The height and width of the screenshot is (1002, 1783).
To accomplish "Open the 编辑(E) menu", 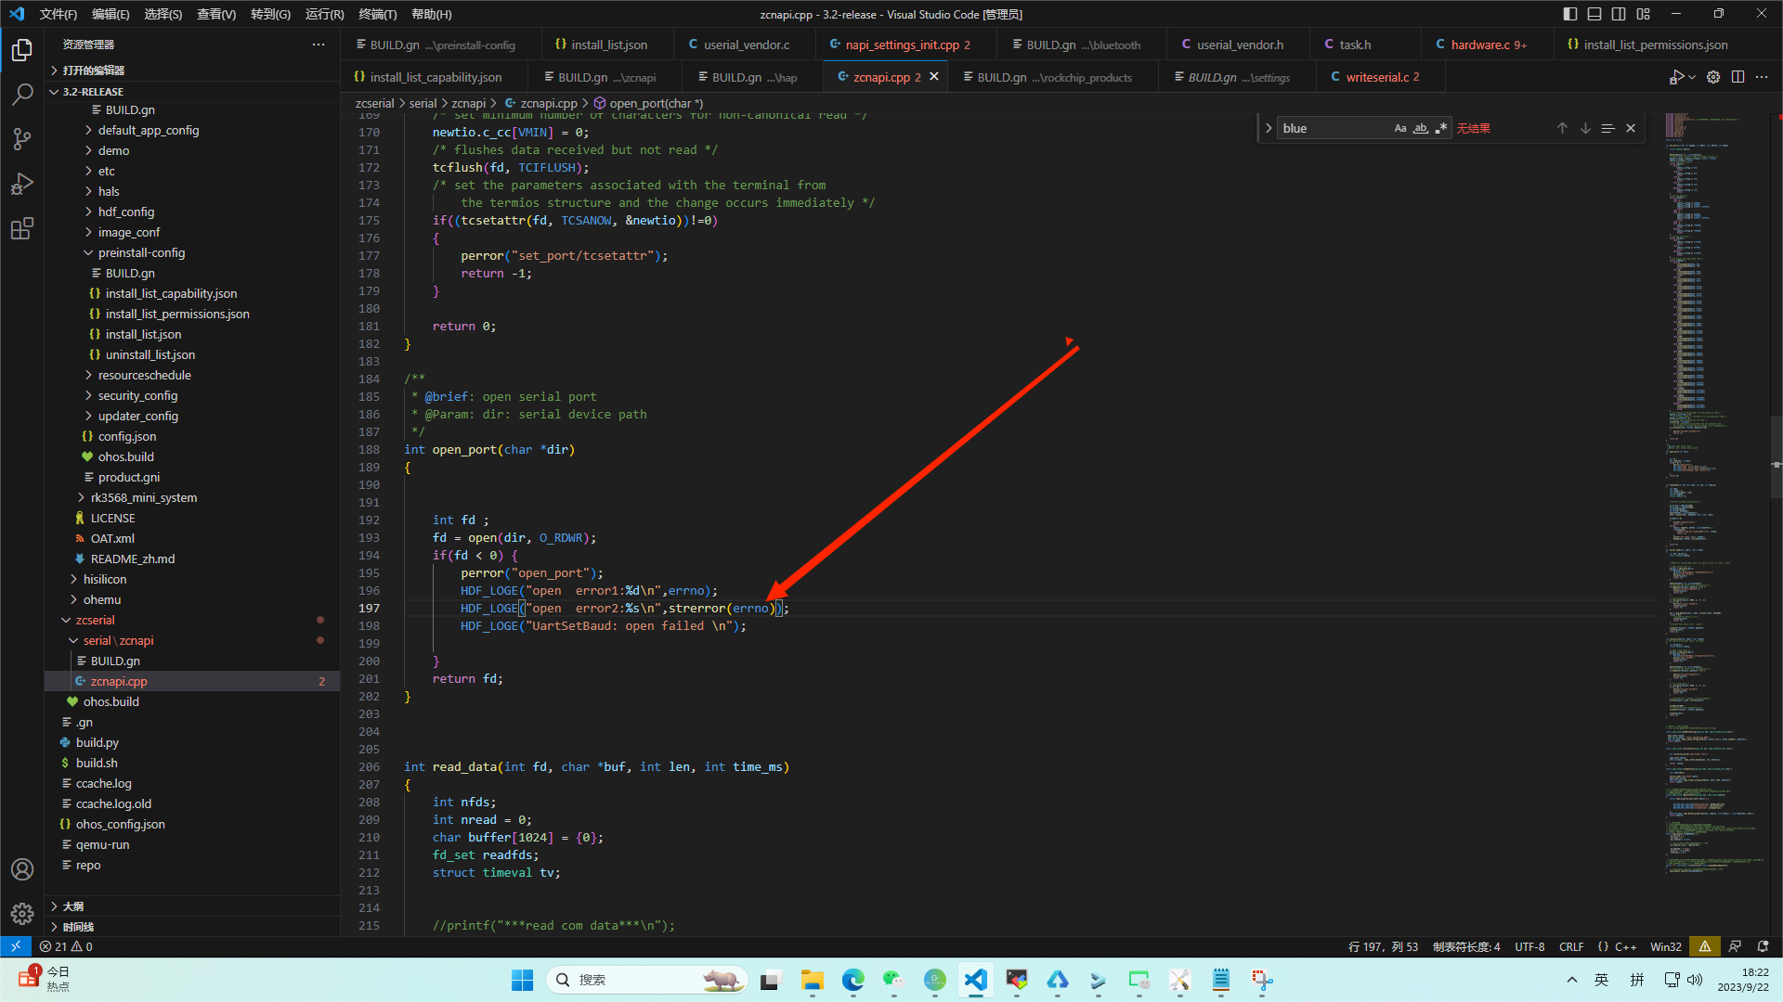I will [111, 14].
